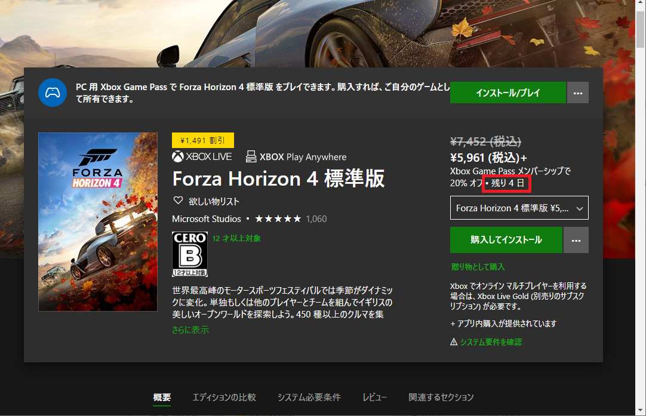The width and height of the screenshot is (646, 416).
Task: Click the Forza Horizon 4 box art thumbnail
Action: 98,221
